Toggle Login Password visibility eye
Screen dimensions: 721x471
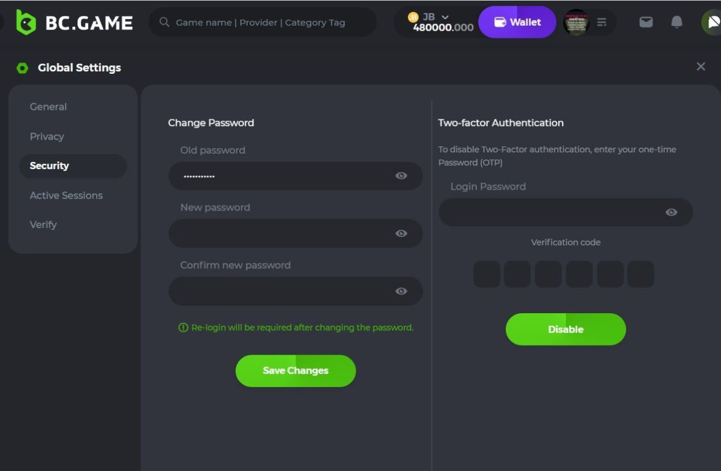coord(672,212)
